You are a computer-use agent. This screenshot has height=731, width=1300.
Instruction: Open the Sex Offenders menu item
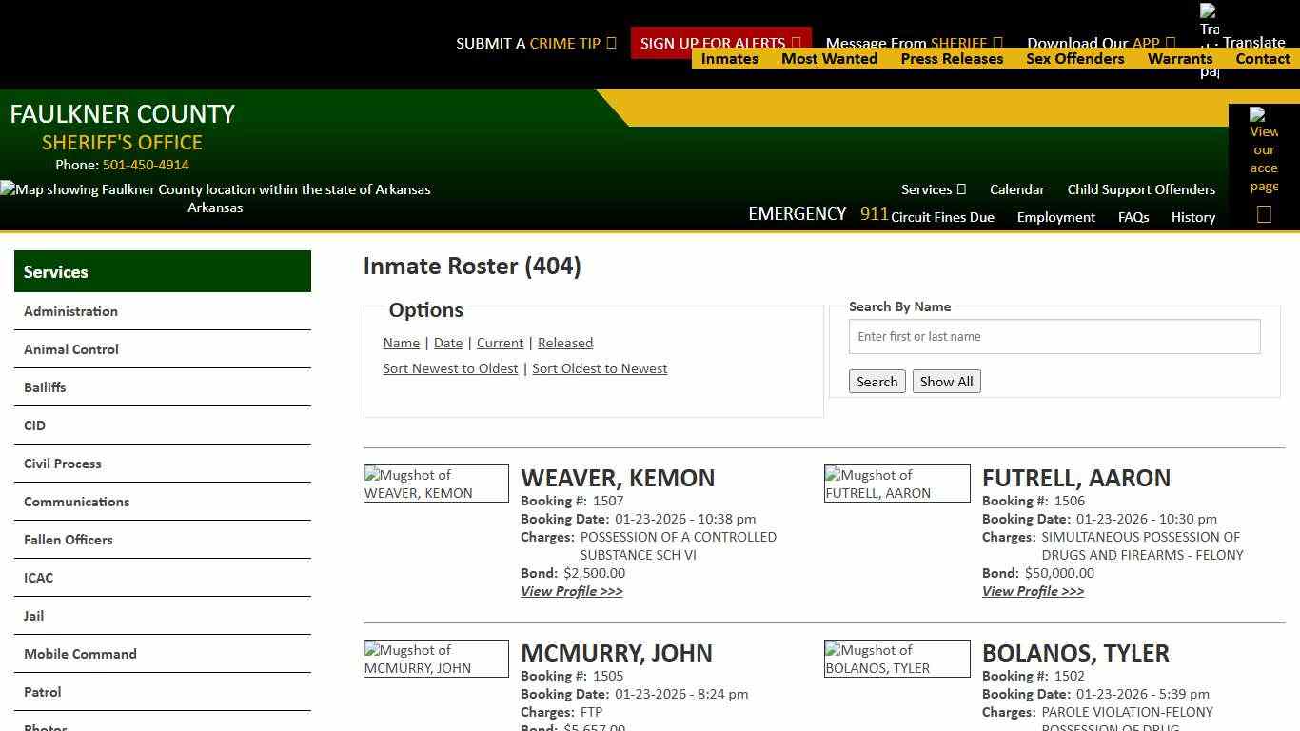tap(1075, 58)
